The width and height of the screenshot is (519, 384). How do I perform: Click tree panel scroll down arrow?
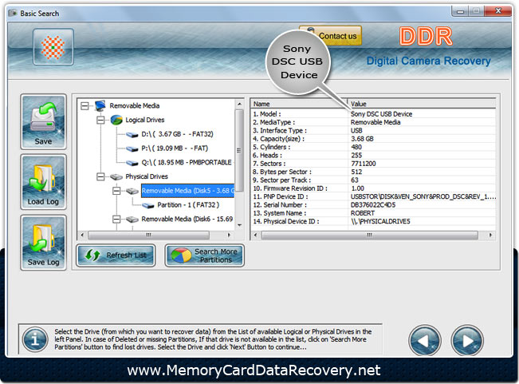(x=239, y=225)
